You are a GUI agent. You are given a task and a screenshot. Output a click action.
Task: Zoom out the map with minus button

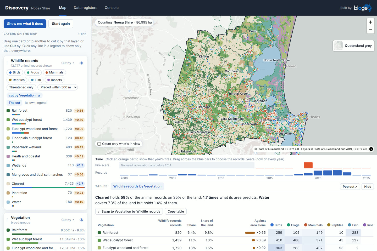pyautogui.click(x=370, y=30)
